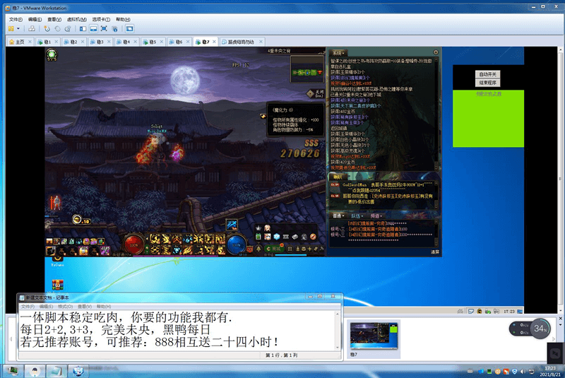Click the Notepad vertical scrollbar down arrow
The width and height of the screenshot is (565, 378).
[338, 348]
